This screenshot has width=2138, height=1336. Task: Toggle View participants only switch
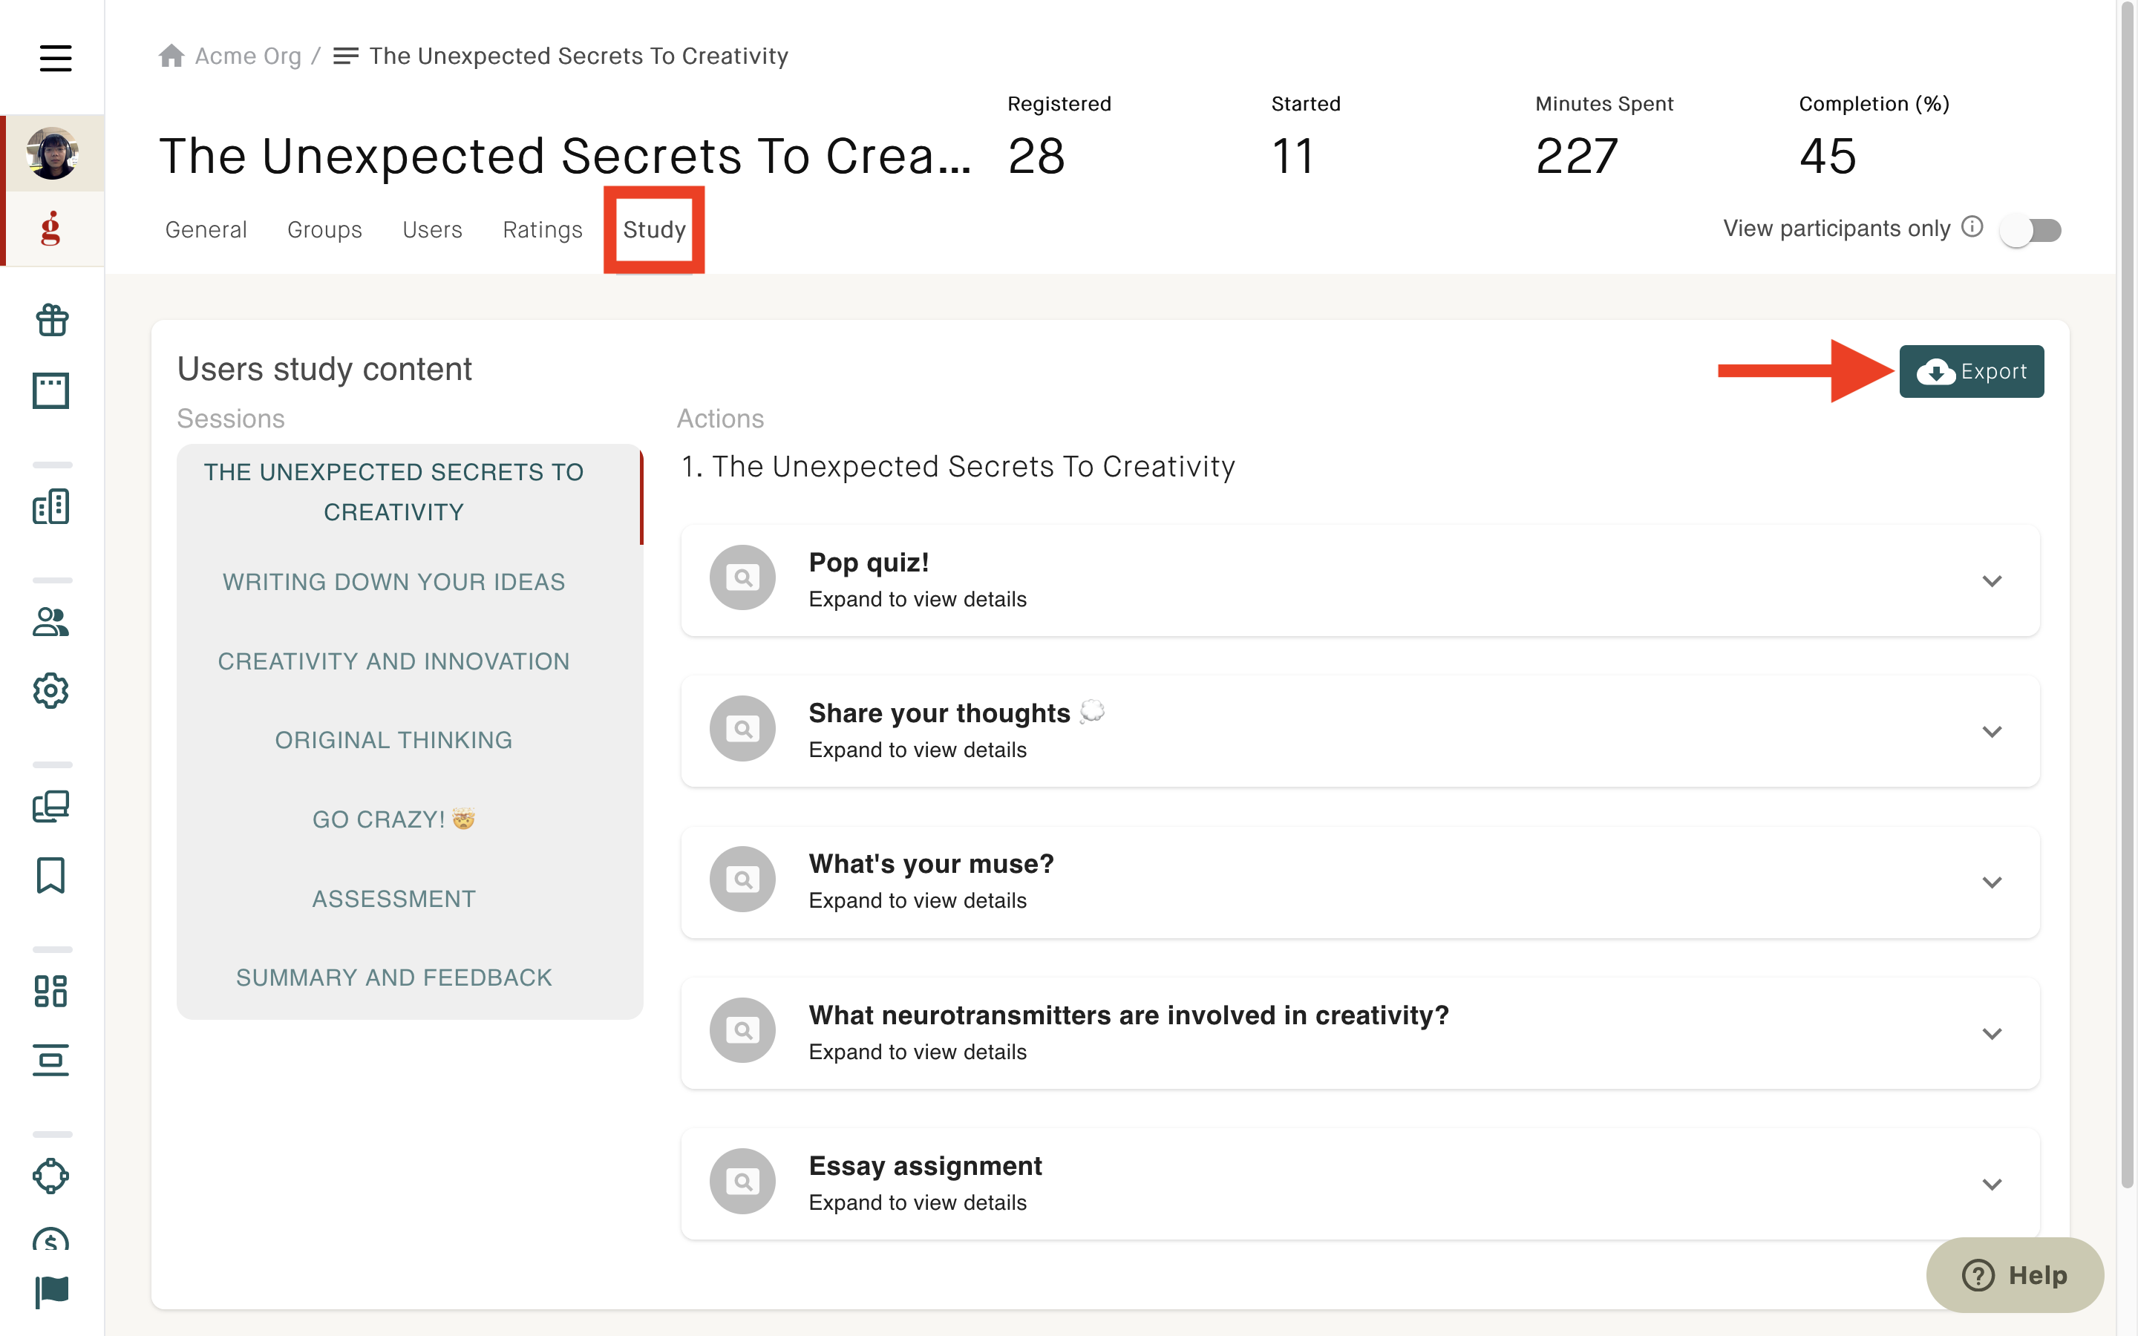(x=2032, y=231)
